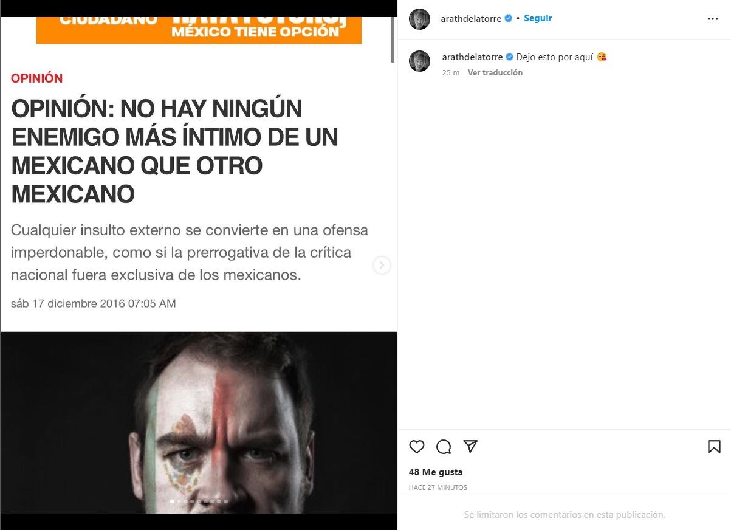Select the last carousel indicator dot

tap(225, 501)
